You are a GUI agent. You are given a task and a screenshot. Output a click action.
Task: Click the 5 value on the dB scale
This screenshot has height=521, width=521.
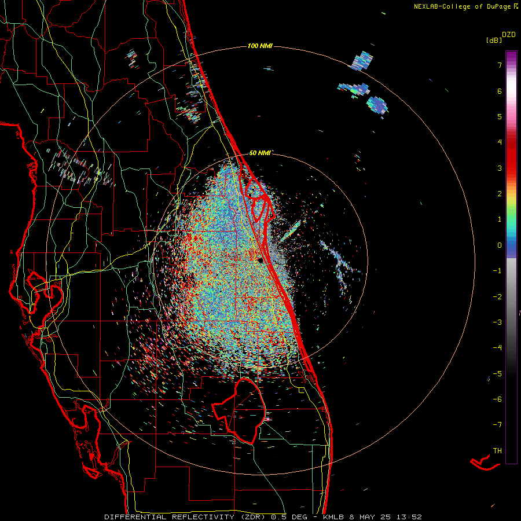click(x=500, y=116)
